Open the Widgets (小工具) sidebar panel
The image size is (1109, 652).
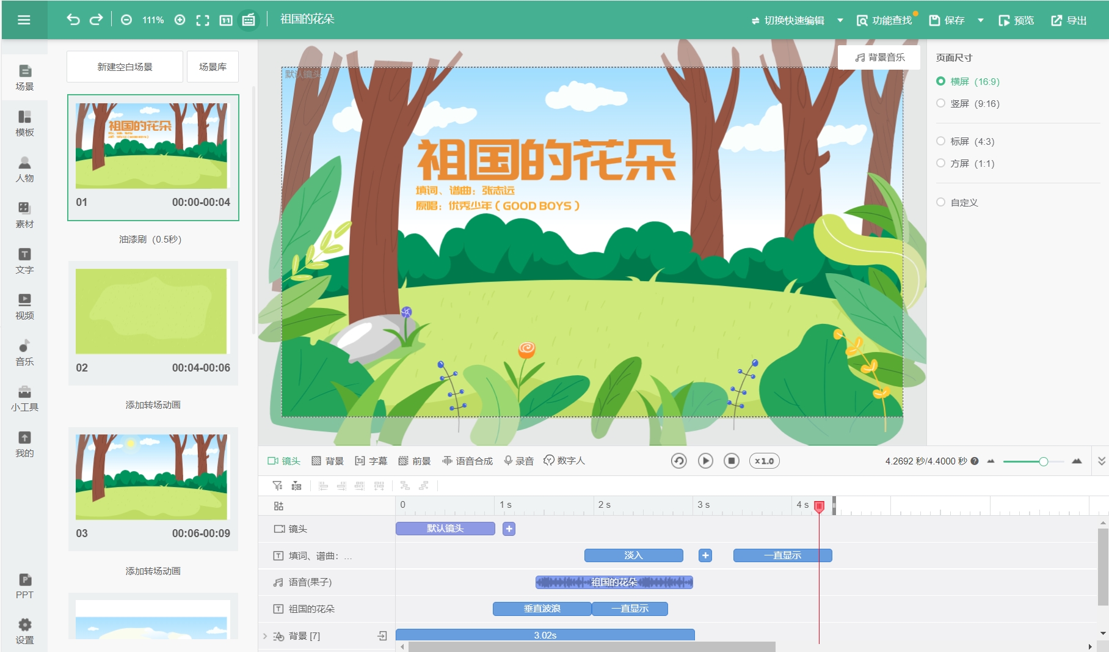click(24, 398)
